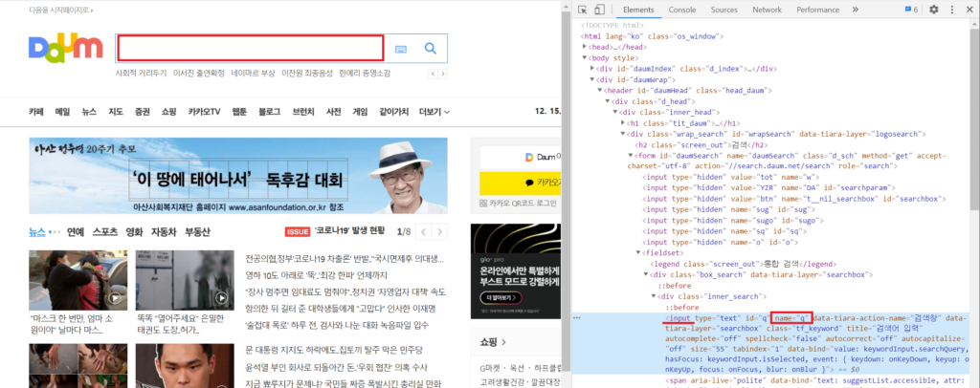Show next trending keywords arrow

(x=442, y=74)
